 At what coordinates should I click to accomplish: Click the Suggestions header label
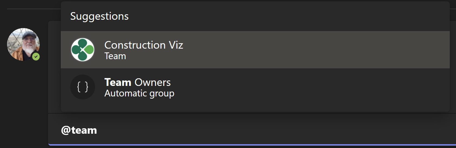(99, 16)
